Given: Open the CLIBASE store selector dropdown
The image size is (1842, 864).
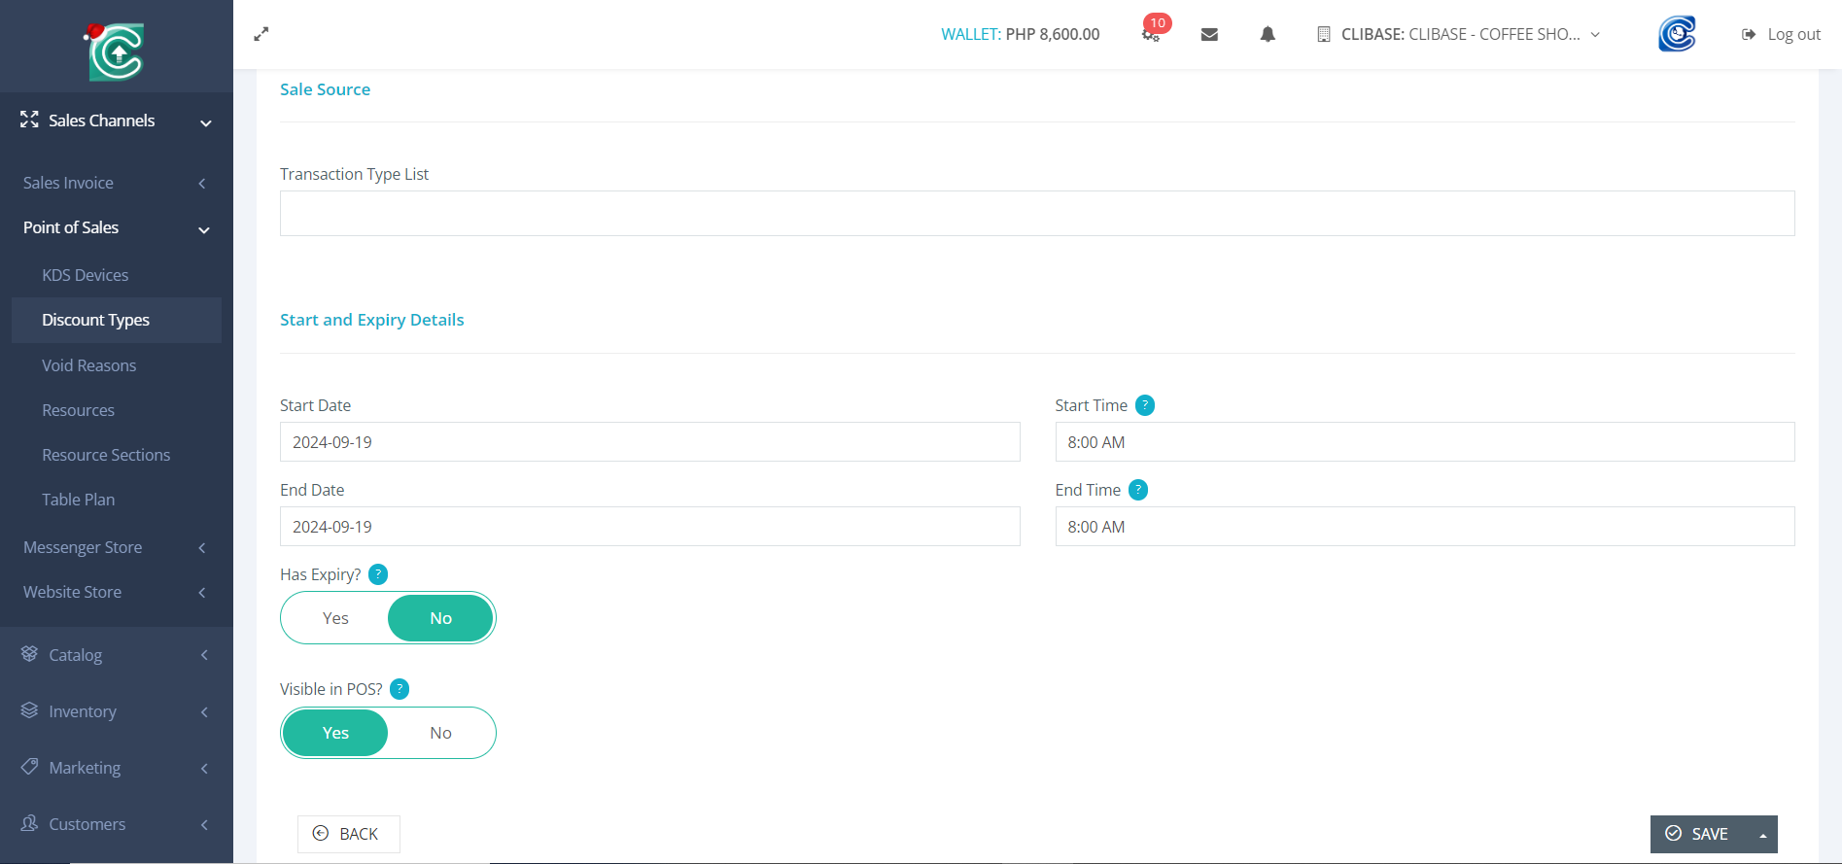Looking at the screenshot, I should pos(1458,34).
